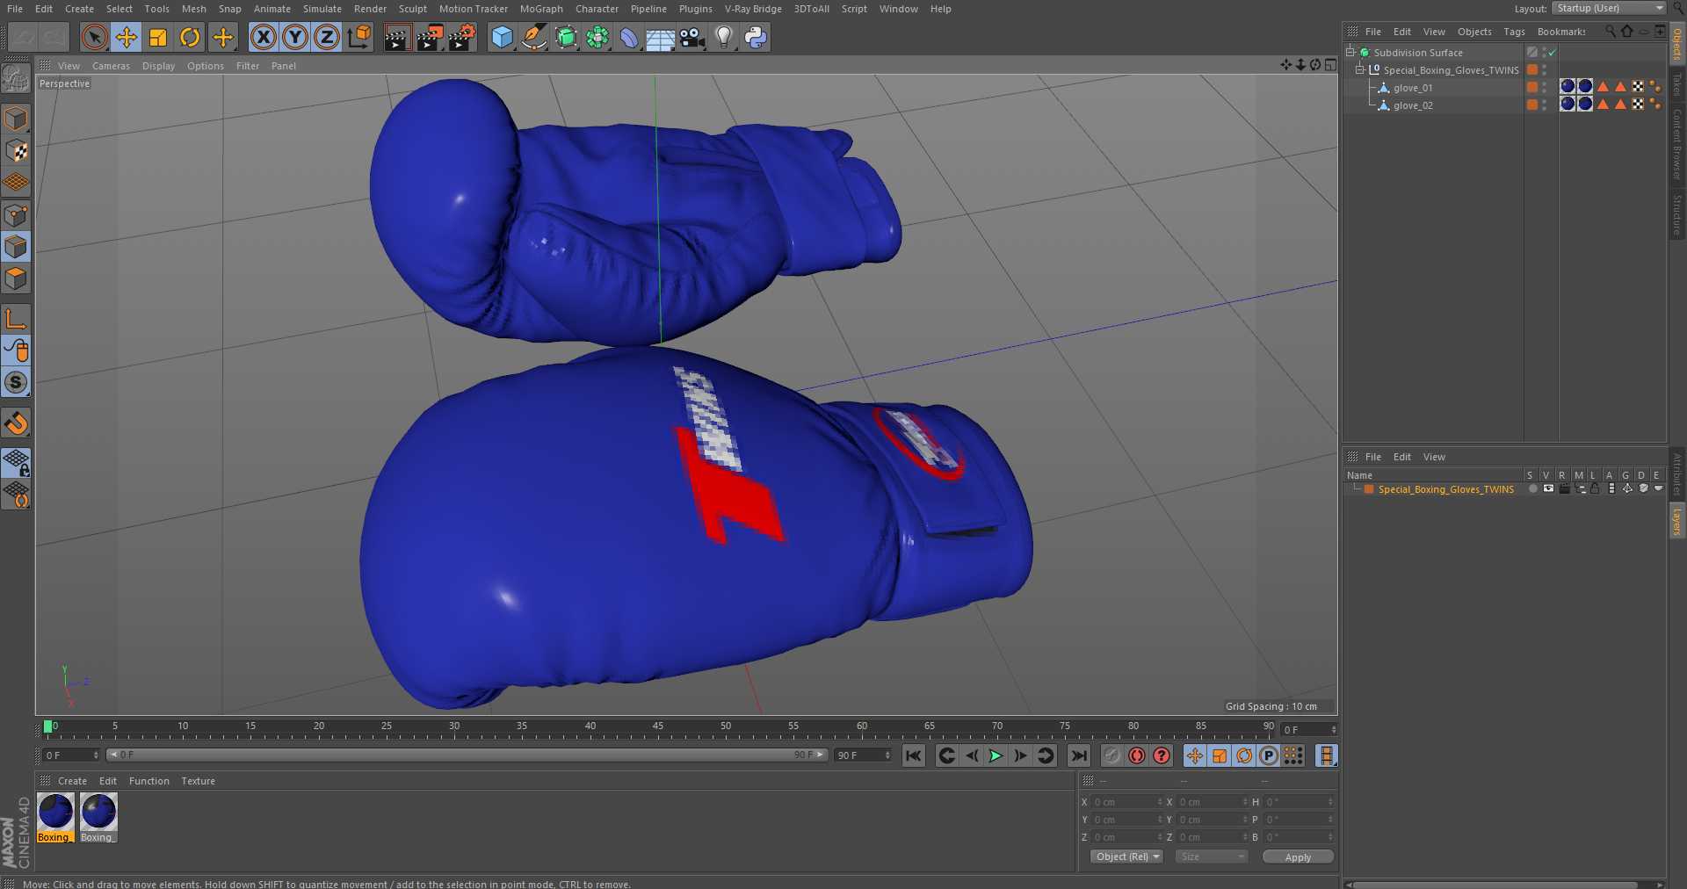Toggle layer view eye for Special_Boxing_Gloves_TWINS

[x=1548, y=488]
